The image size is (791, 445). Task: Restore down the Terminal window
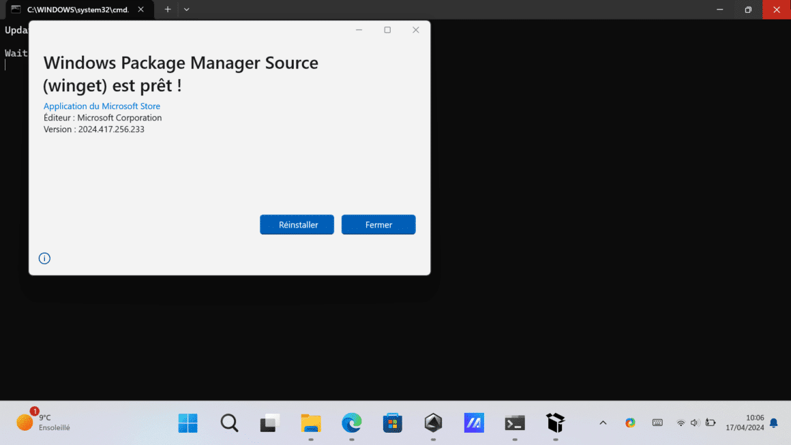748,10
